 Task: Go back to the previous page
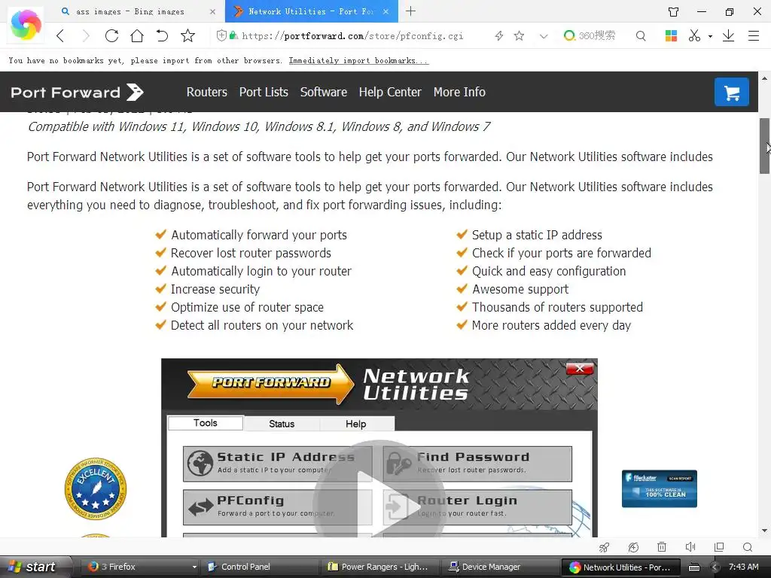[x=60, y=36]
